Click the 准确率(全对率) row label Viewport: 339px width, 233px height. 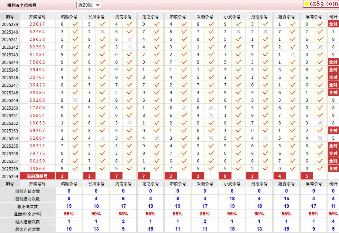(x=27, y=214)
